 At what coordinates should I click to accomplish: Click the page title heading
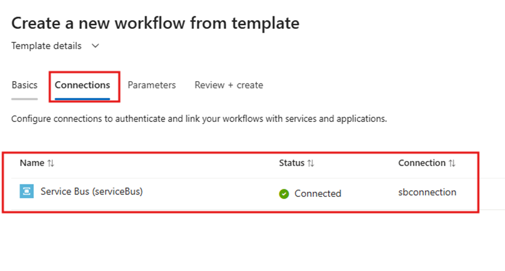155,23
